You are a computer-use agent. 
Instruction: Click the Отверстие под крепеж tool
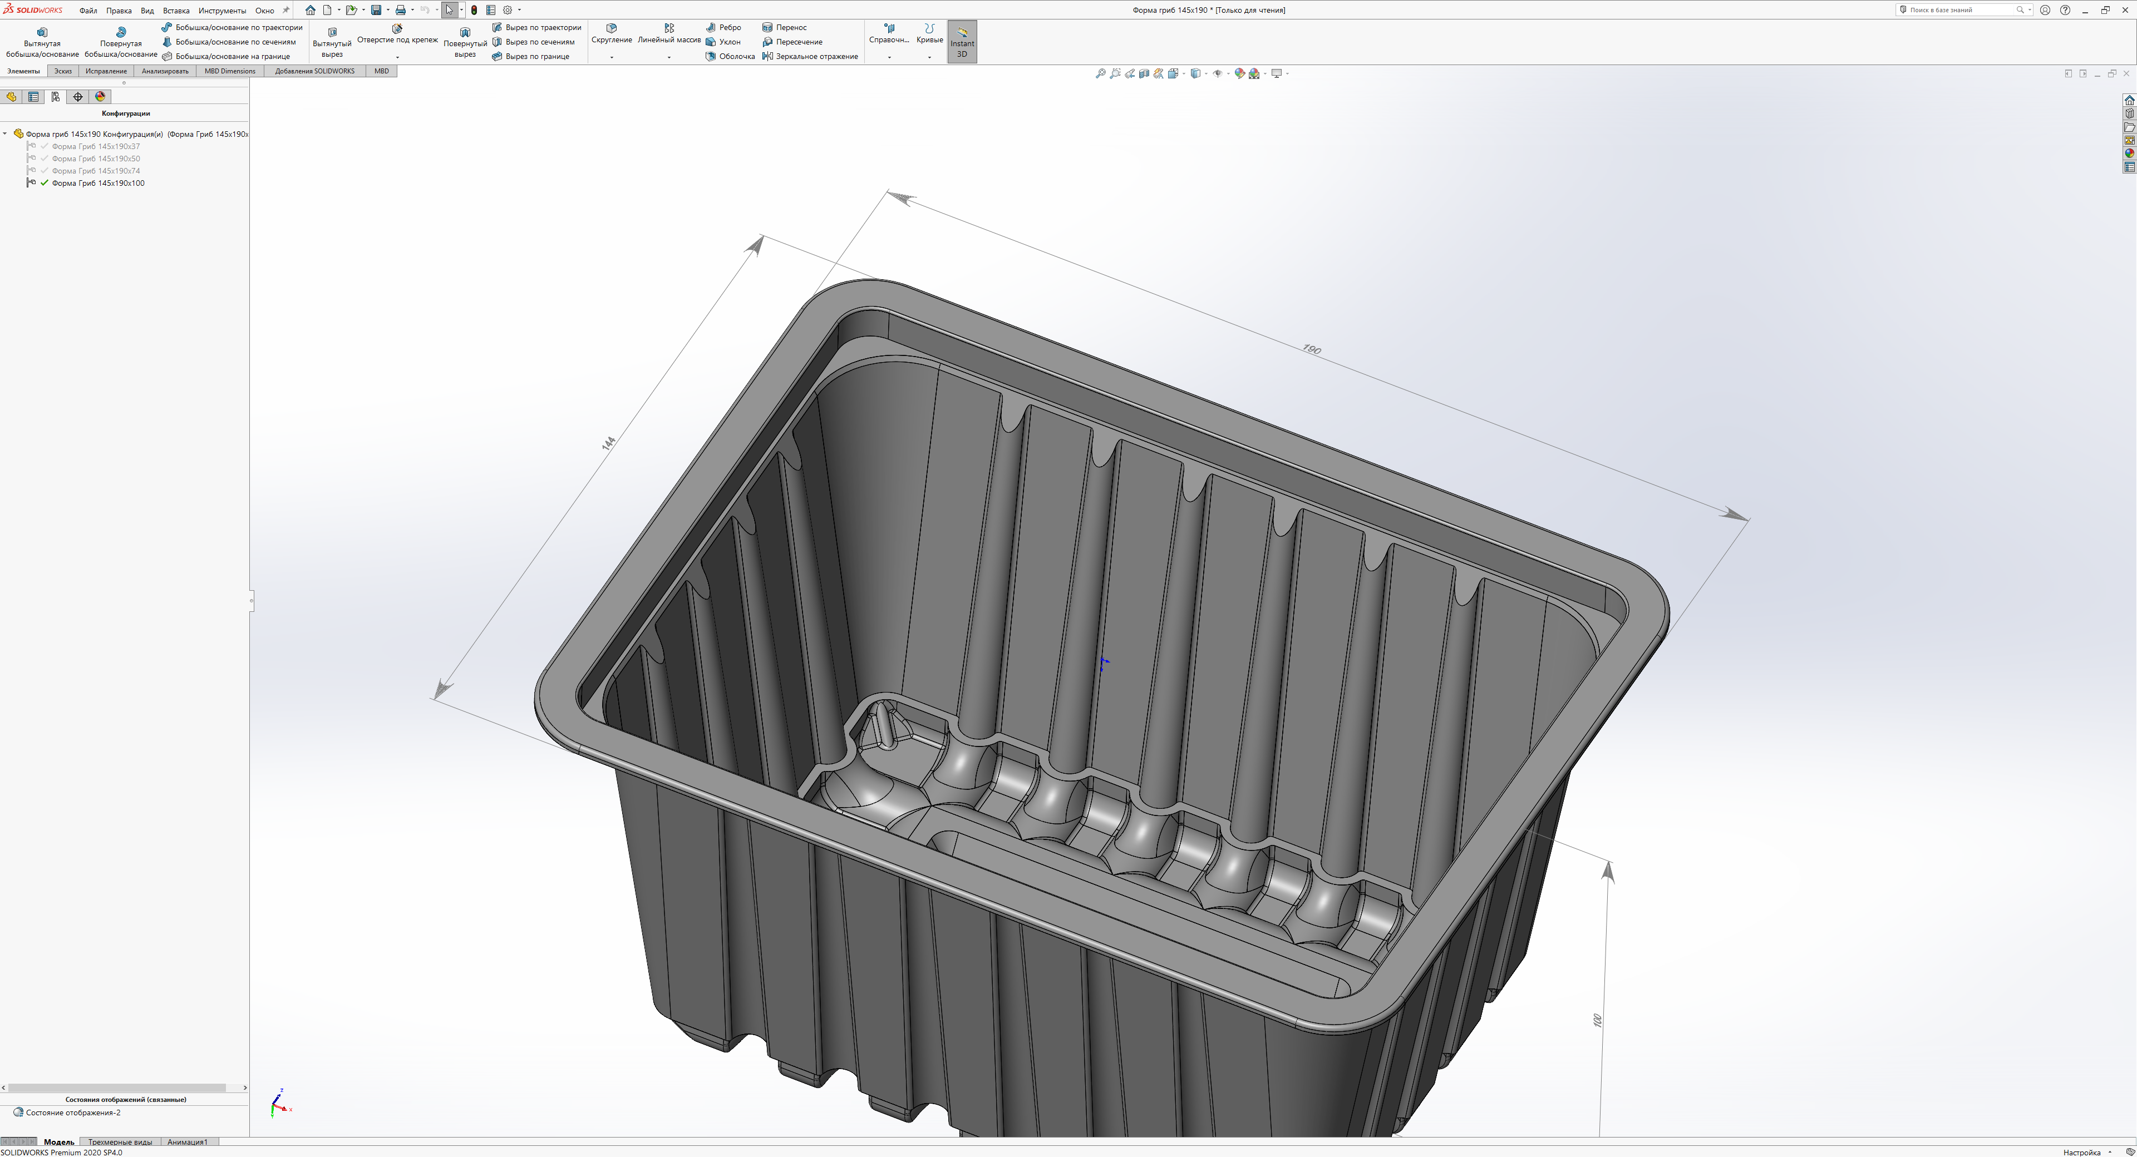pyautogui.click(x=397, y=34)
